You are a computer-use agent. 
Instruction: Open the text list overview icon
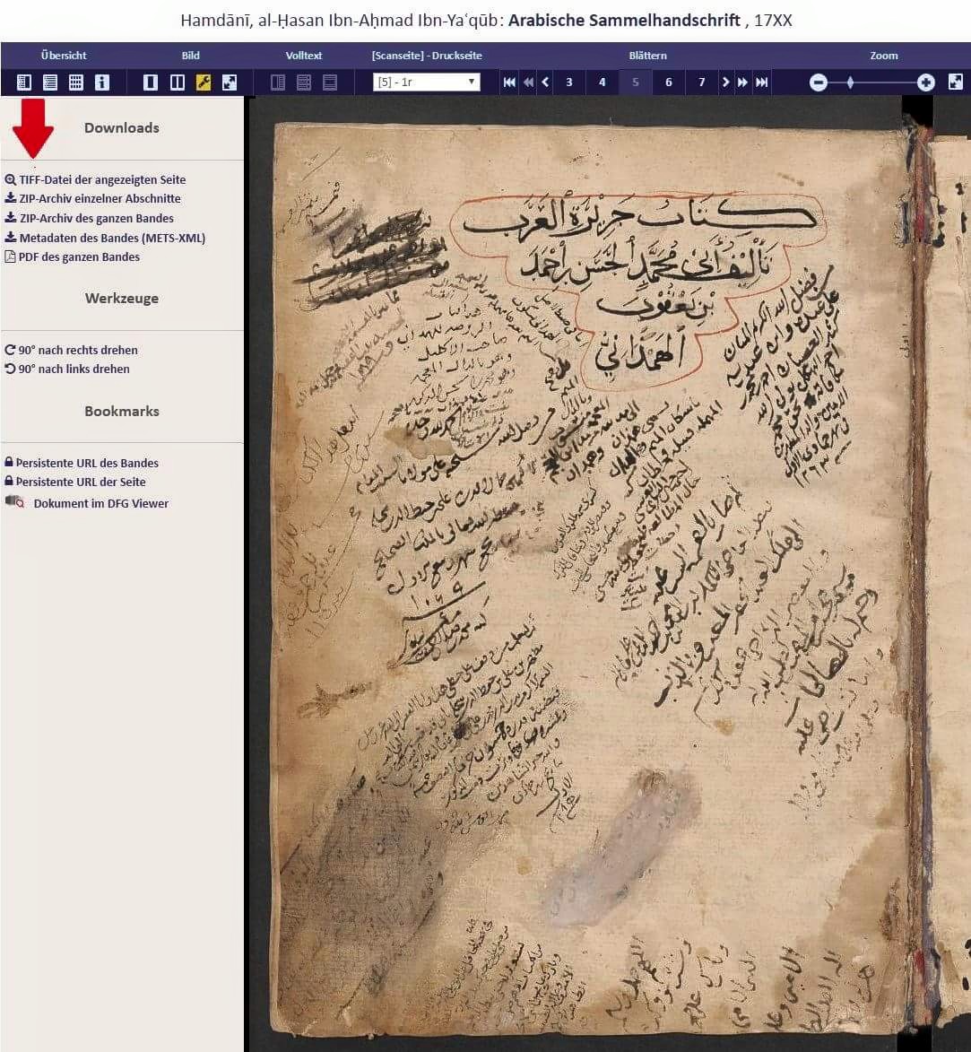click(x=50, y=83)
